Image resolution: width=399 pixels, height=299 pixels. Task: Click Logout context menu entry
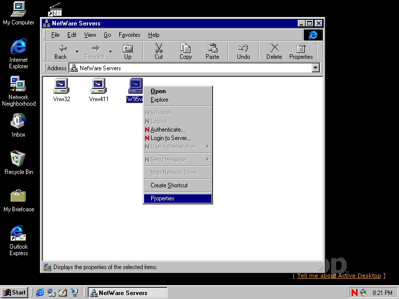178,121
